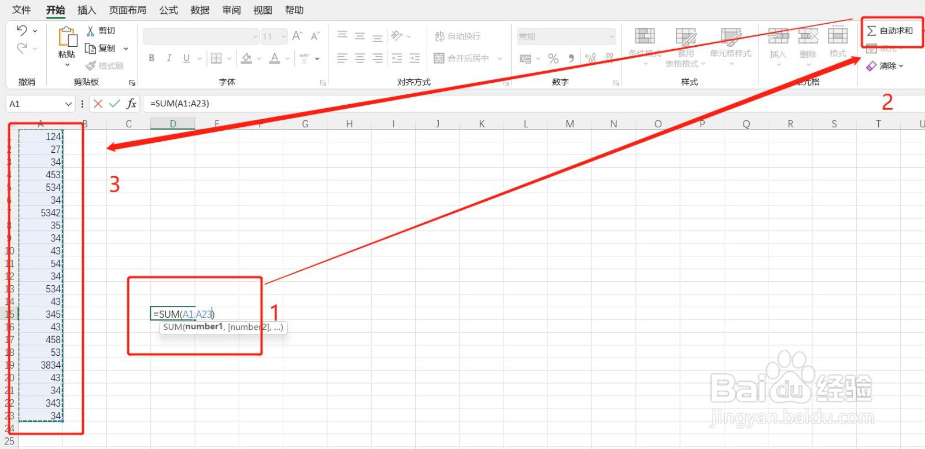Switch to the Formulas (公式) tab

click(169, 10)
